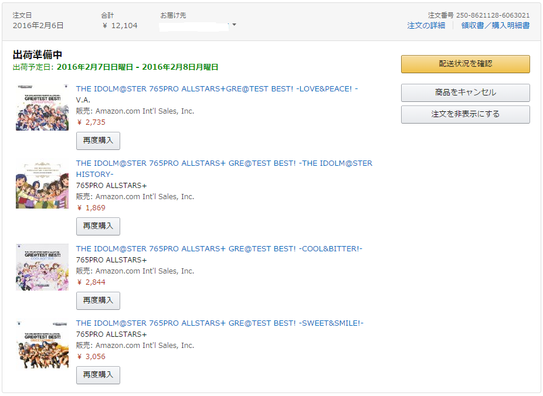Viewport: 543px width, 396px height.
Task: Click 注文を非表示にする to hide order
Action: (465, 114)
